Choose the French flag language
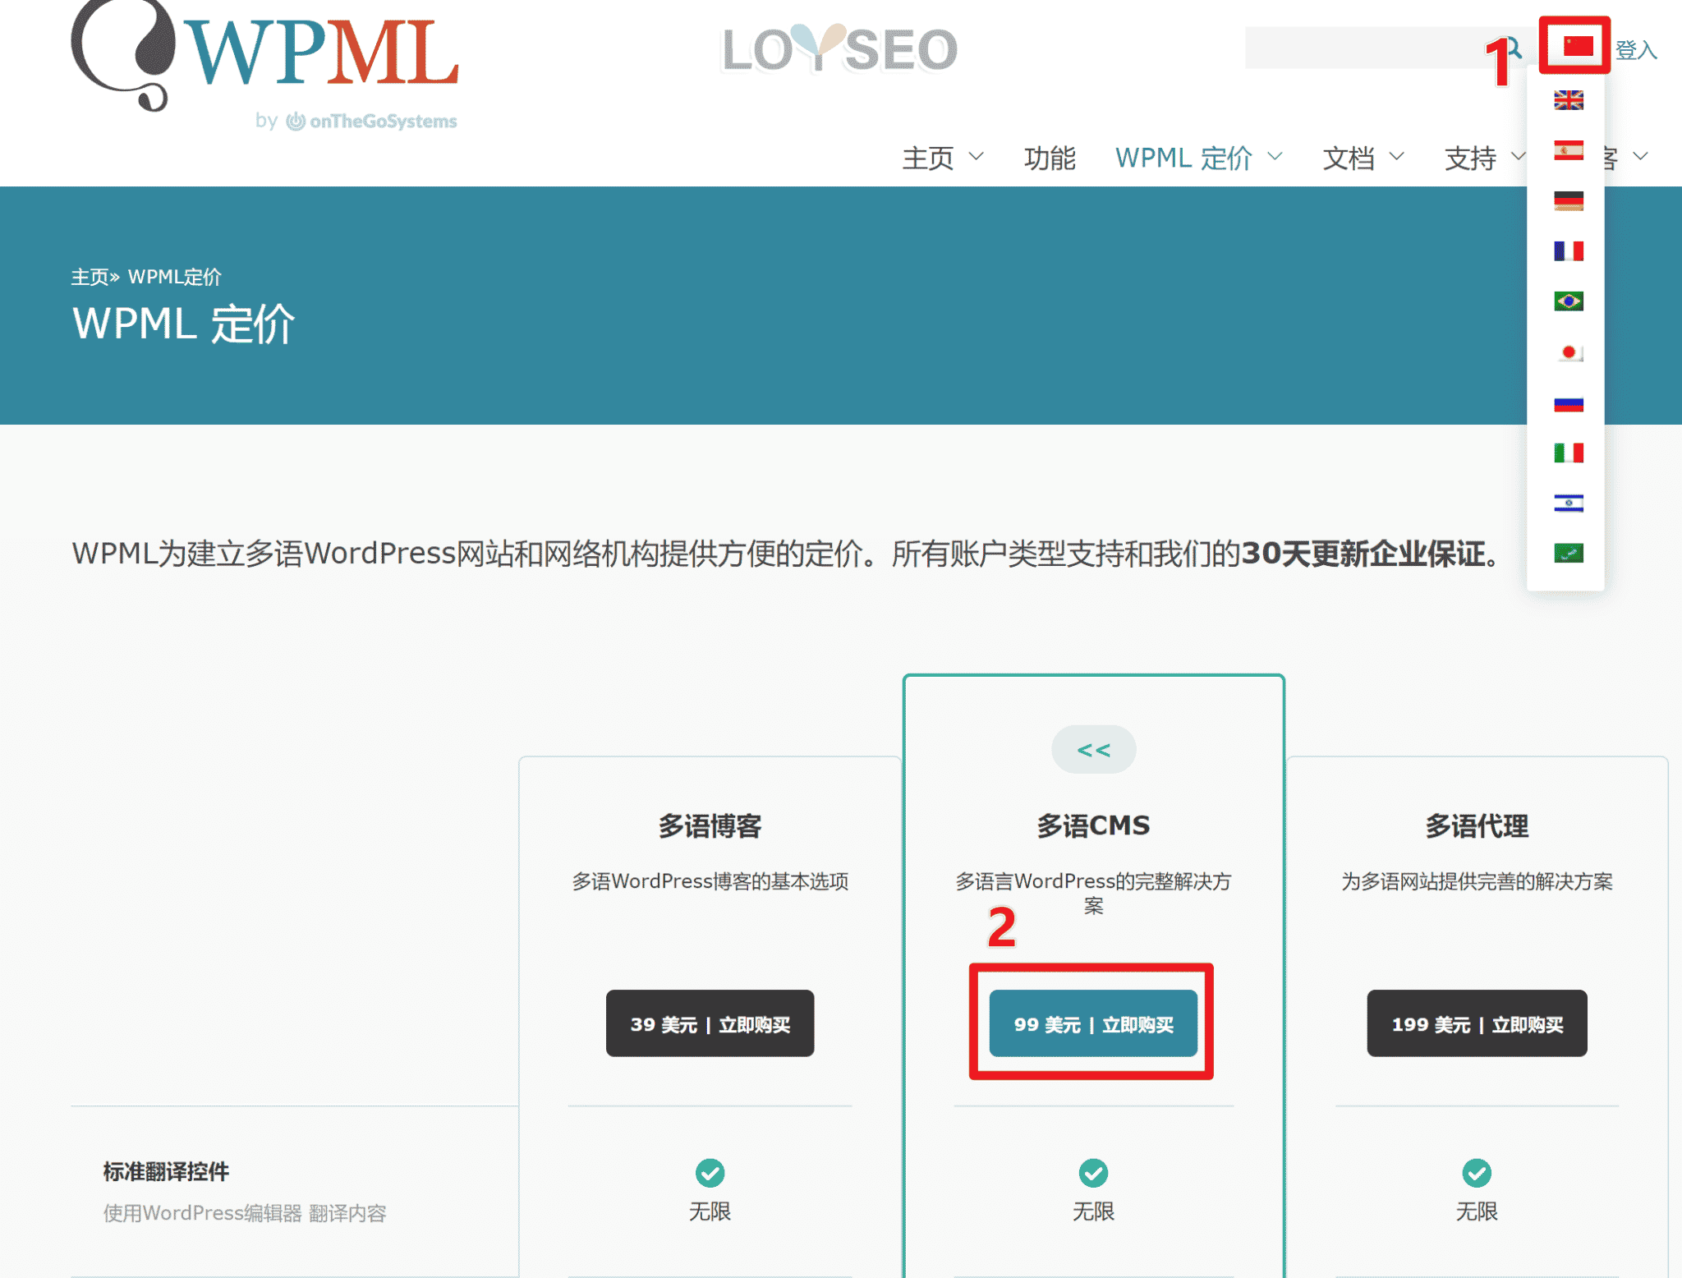 [x=1568, y=251]
